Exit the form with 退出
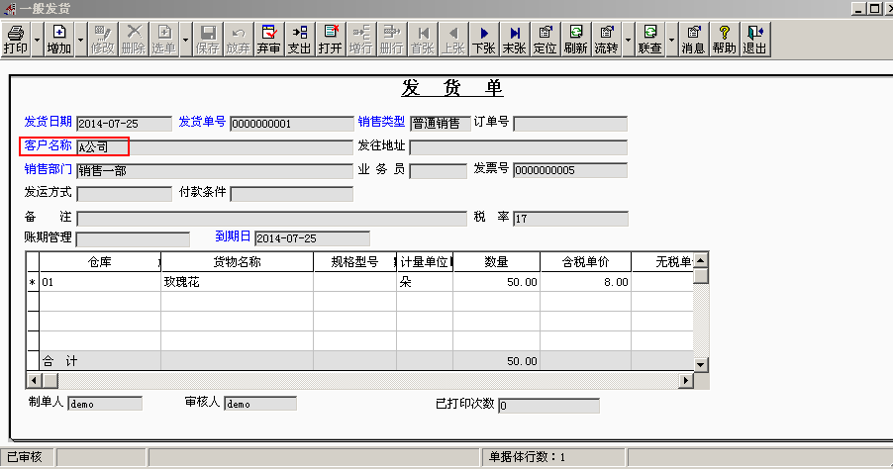This screenshot has width=893, height=469. coord(754,40)
